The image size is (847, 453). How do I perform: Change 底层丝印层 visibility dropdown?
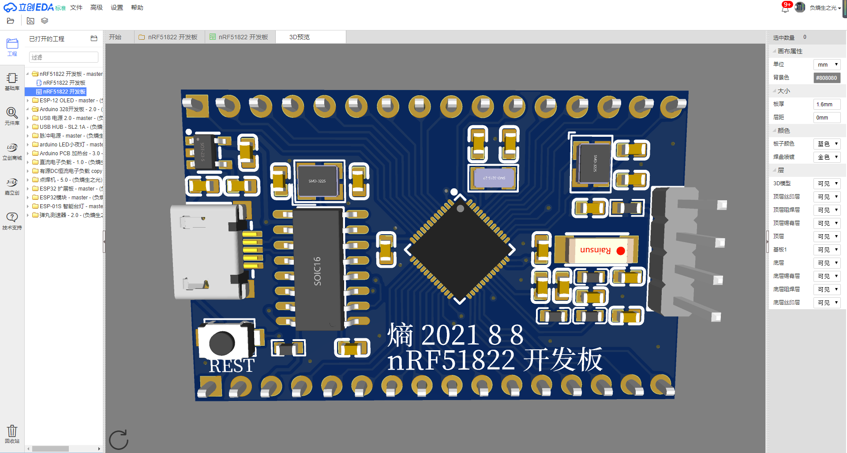827,303
